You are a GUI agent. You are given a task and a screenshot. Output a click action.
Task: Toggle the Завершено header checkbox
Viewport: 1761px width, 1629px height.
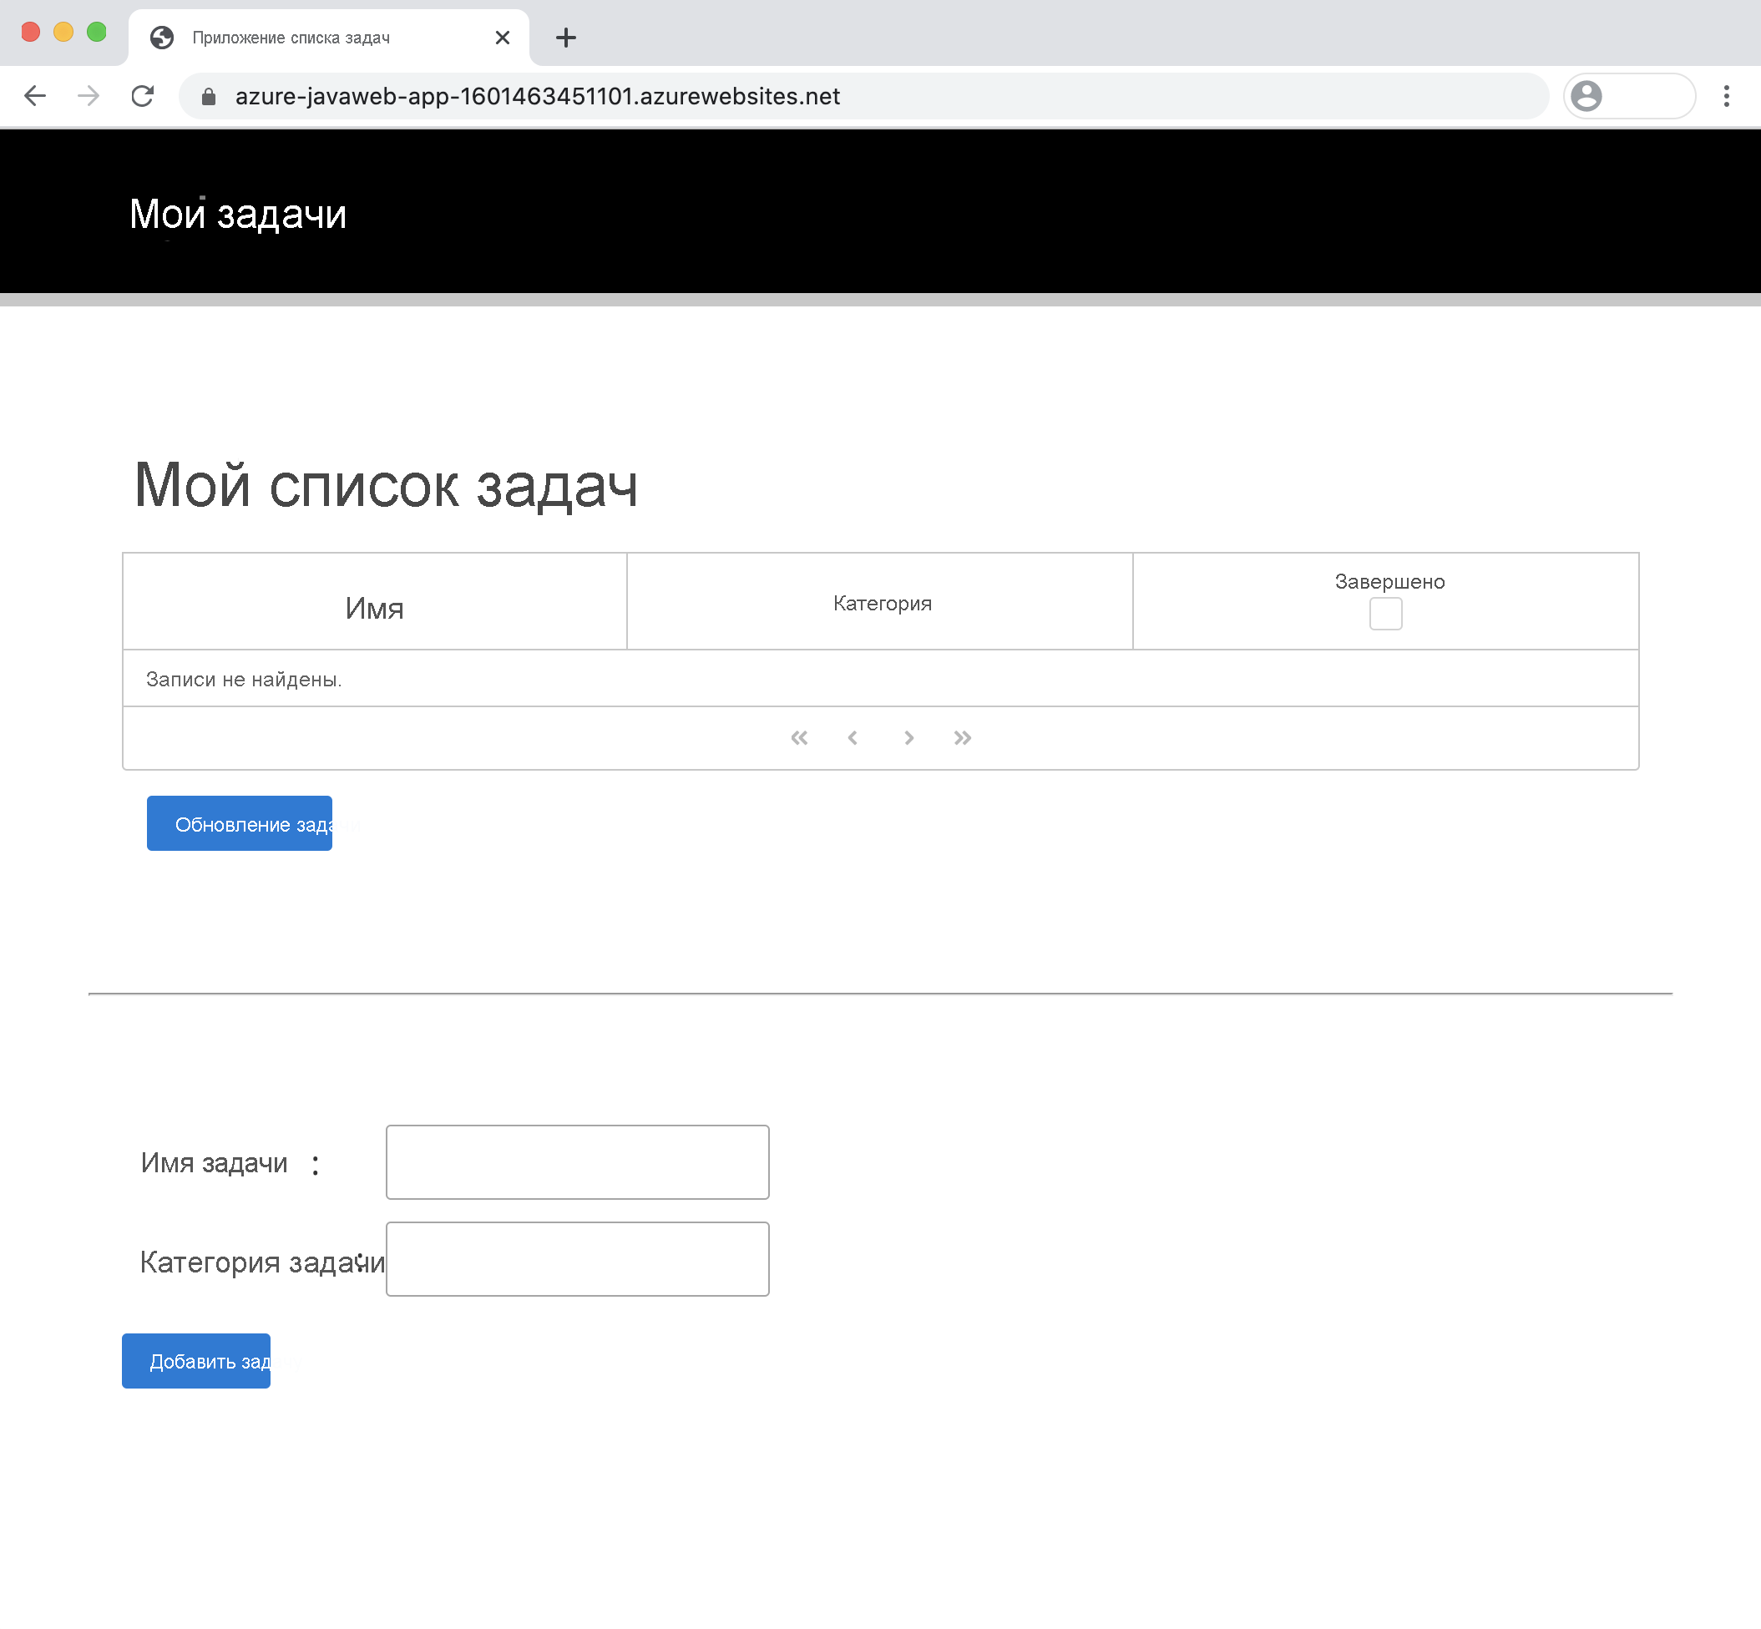click(x=1385, y=614)
